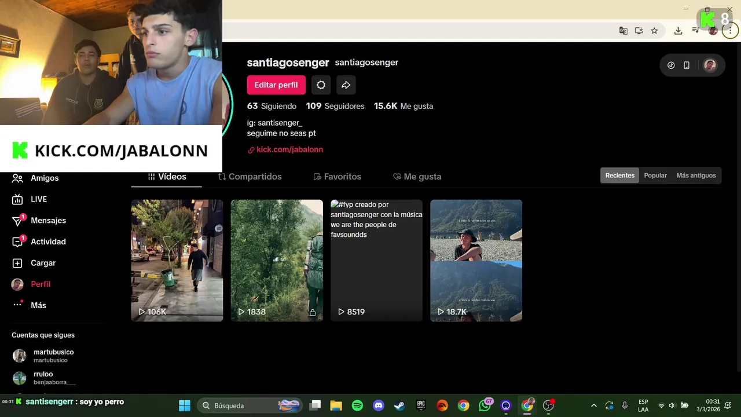Open the video with 8519 views
This screenshot has height=417, width=741.
click(376, 261)
